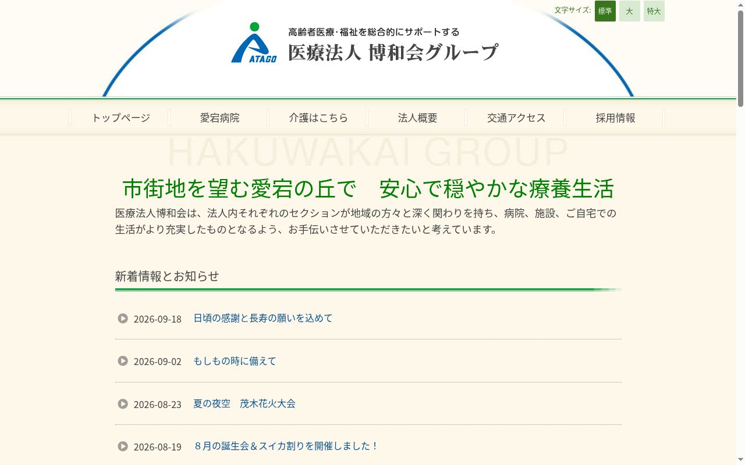Click the date 2026-08-23
The width and height of the screenshot is (745, 465).
(x=158, y=405)
